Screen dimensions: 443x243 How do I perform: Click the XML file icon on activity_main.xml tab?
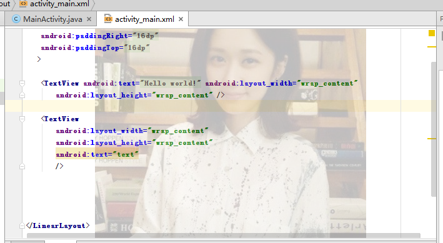click(108, 19)
